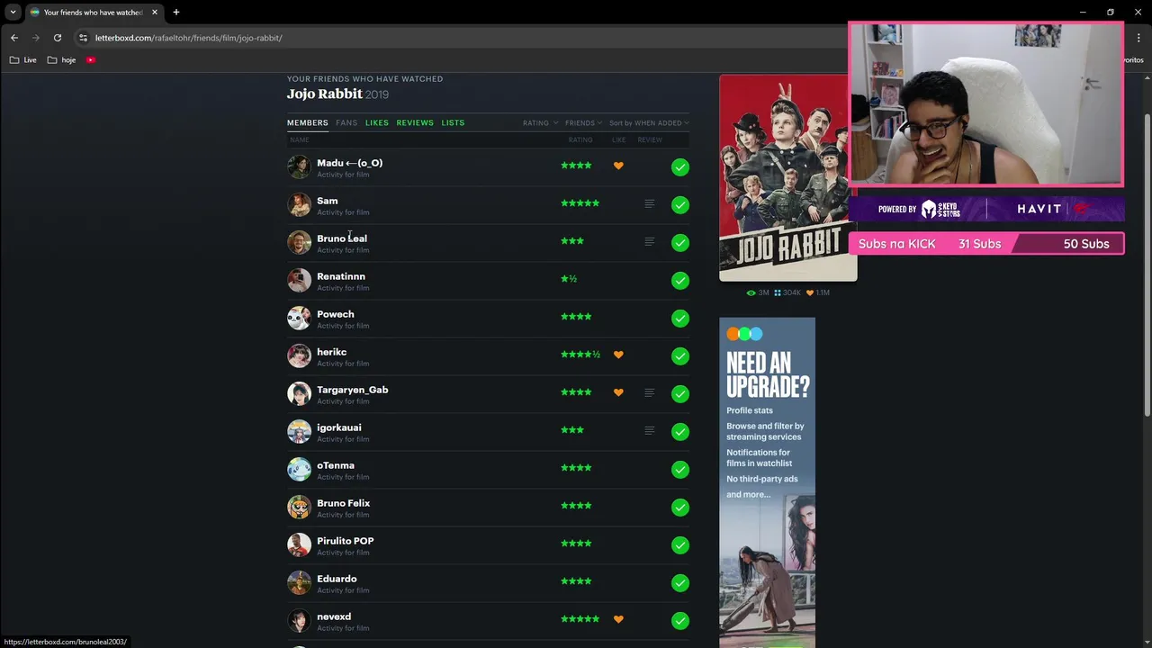
Task: Click the 'Need an upgrade?' ad banner
Action: pos(767,482)
